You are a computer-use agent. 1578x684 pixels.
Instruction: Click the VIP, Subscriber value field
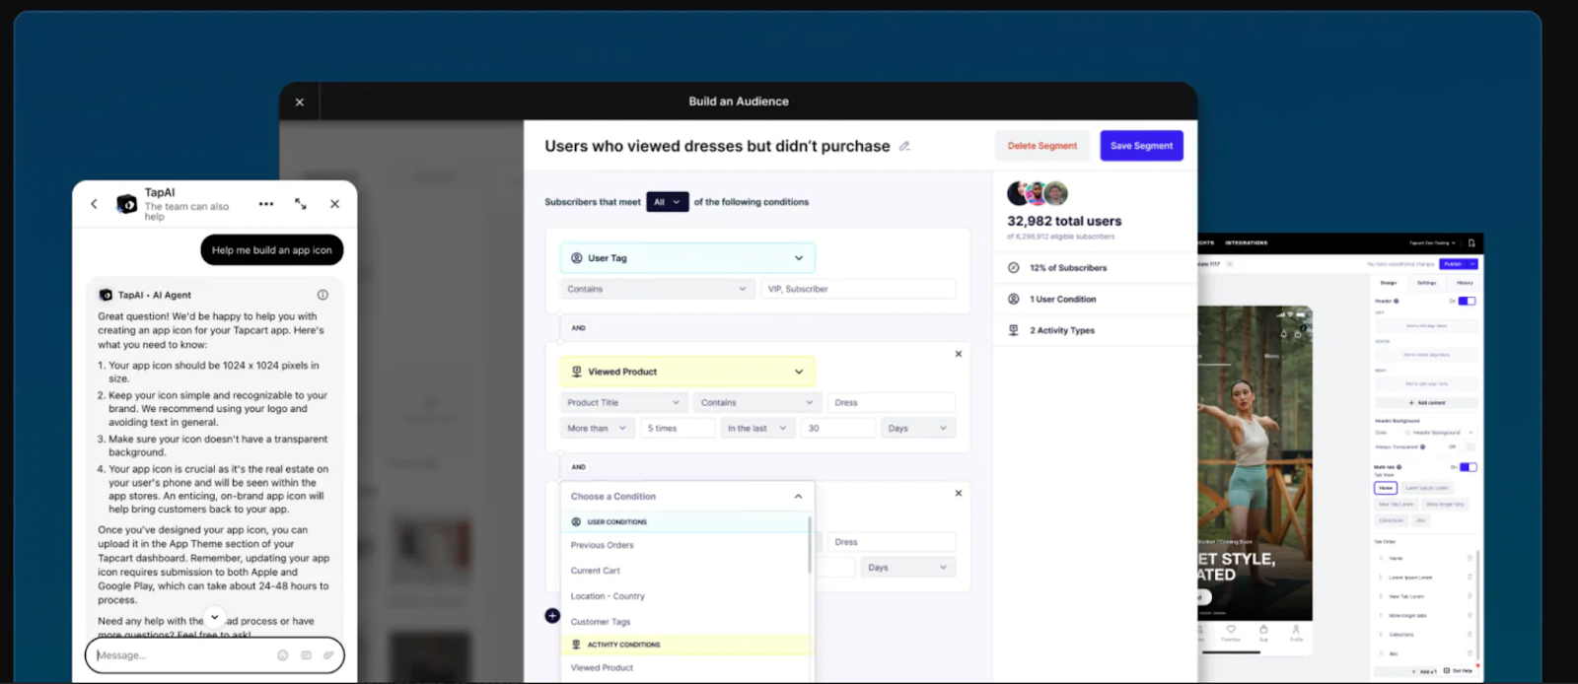point(858,289)
